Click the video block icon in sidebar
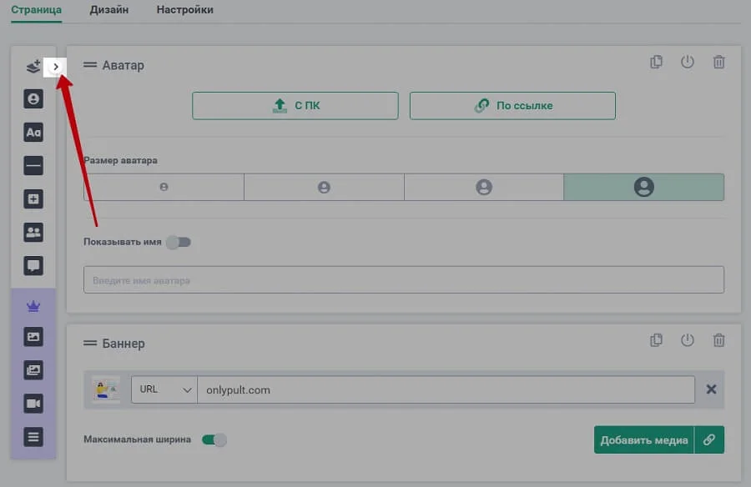Viewport: 751px width, 487px height. pos(33,404)
